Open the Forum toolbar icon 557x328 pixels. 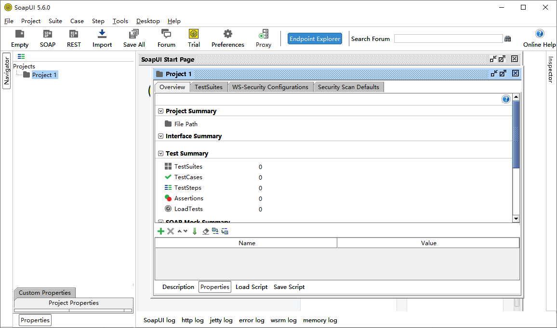click(166, 39)
